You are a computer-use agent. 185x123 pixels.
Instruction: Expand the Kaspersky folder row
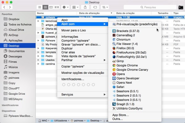38,48
